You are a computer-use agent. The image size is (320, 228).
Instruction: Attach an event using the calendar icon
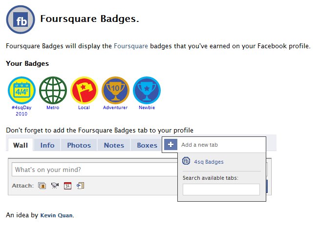click(x=67, y=186)
